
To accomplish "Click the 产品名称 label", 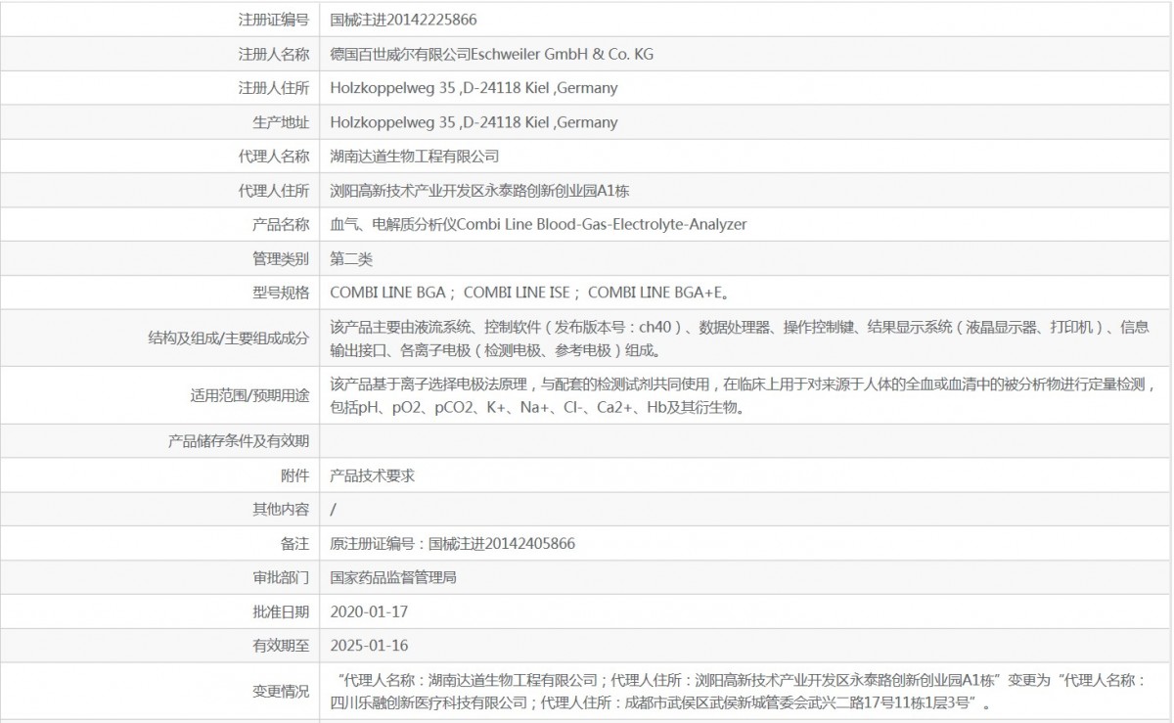I will point(281,225).
